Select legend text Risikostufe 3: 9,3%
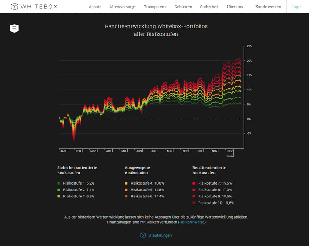Image resolution: width=309 pixels, height=246 pixels. click(78, 196)
